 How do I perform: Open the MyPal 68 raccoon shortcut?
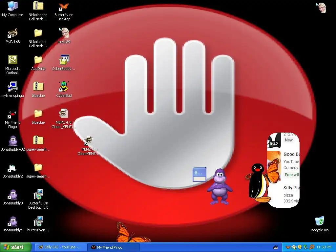click(12, 36)
